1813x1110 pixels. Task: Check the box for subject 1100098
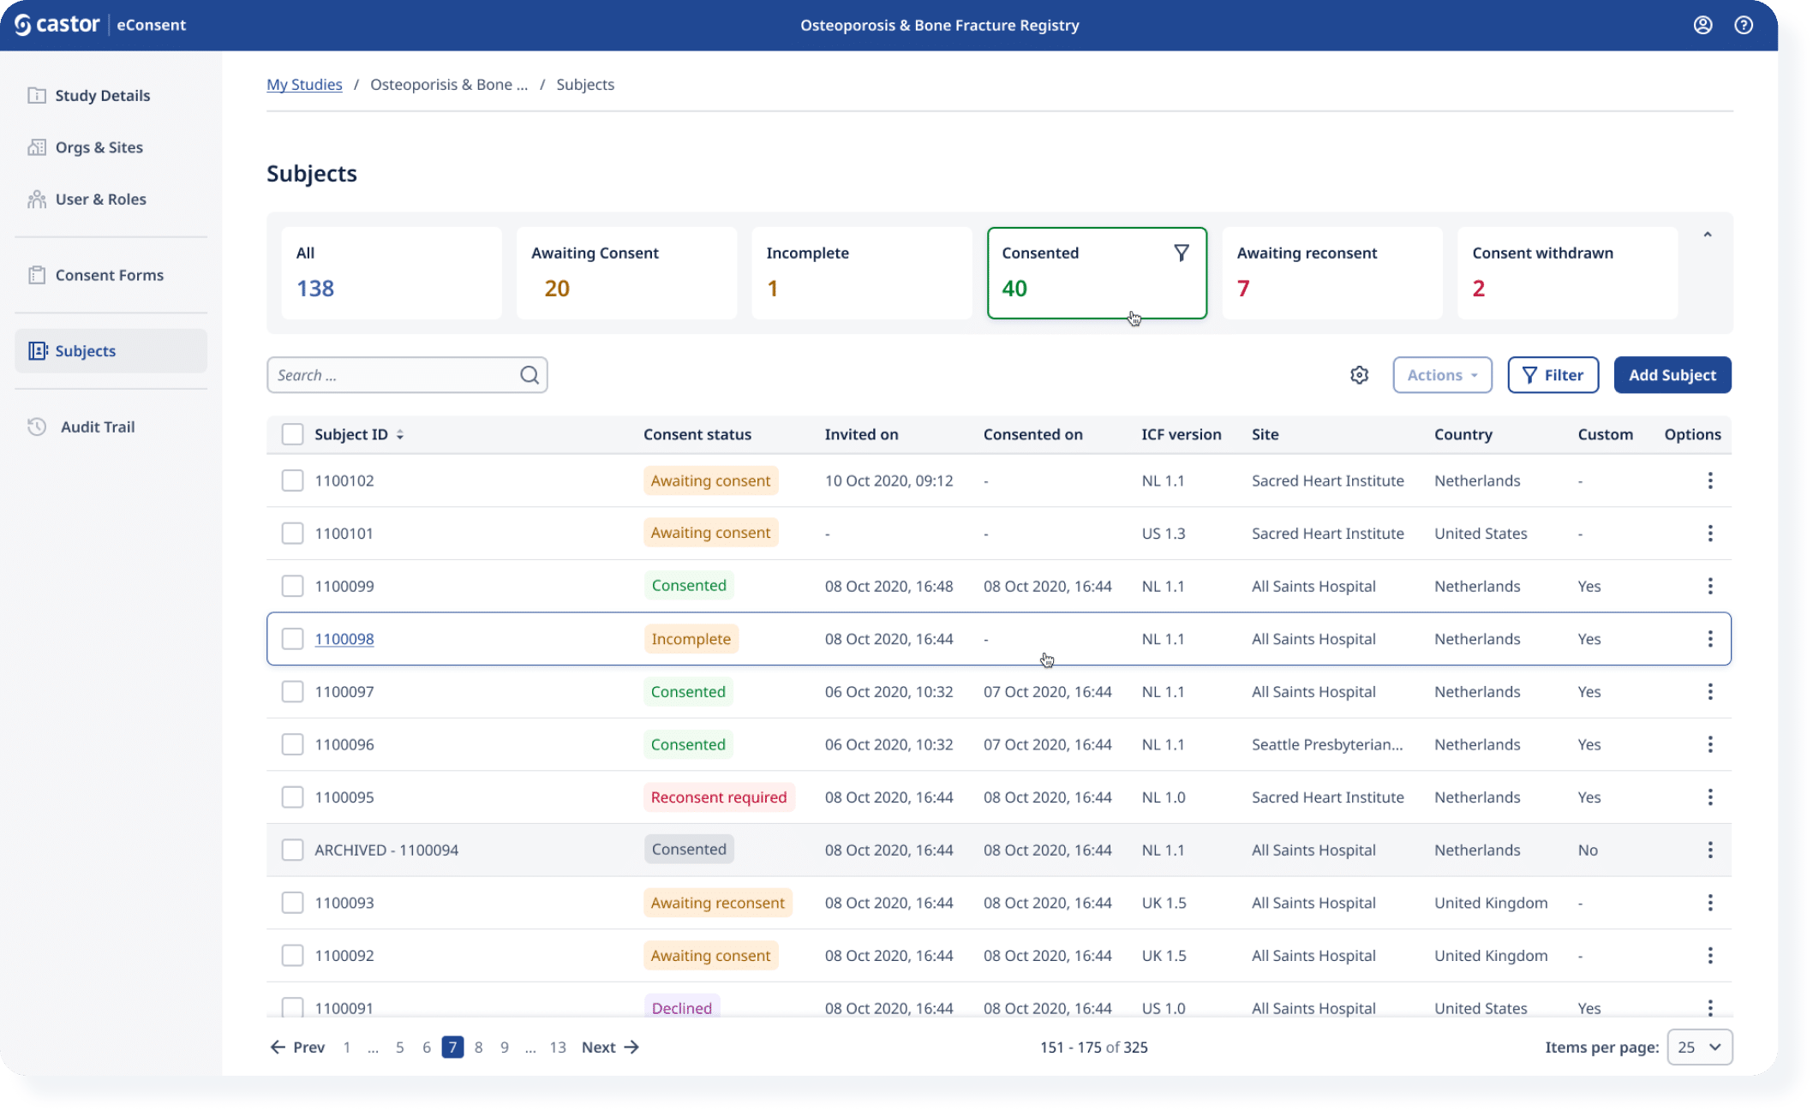pyautogui.click(x=292, y=639)
